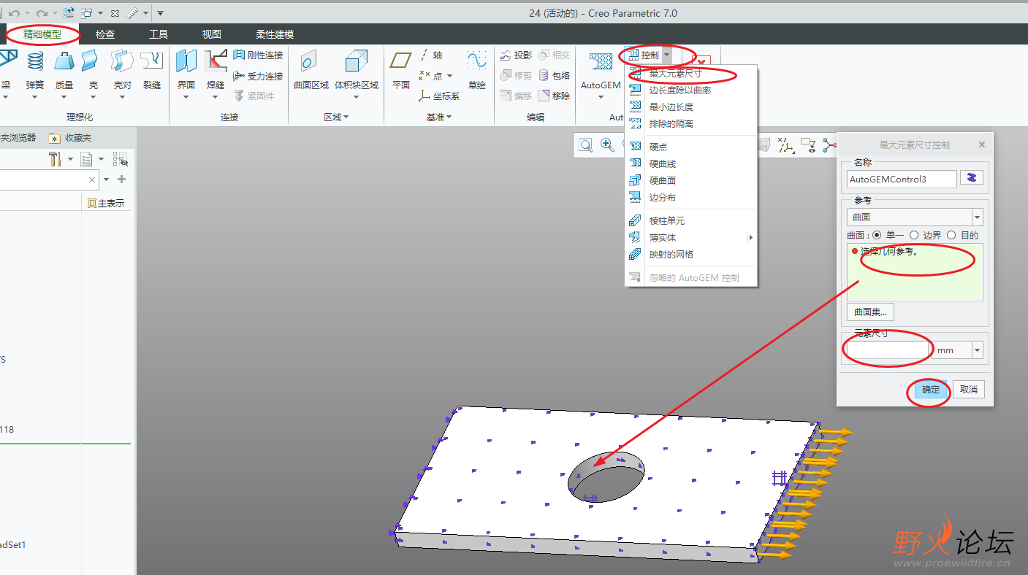Image resolution: width=1028 pixels, height=575 pixels.
Task: Click the Surface Region (曲面区域) icon
Action: click(x=310, y=61)
